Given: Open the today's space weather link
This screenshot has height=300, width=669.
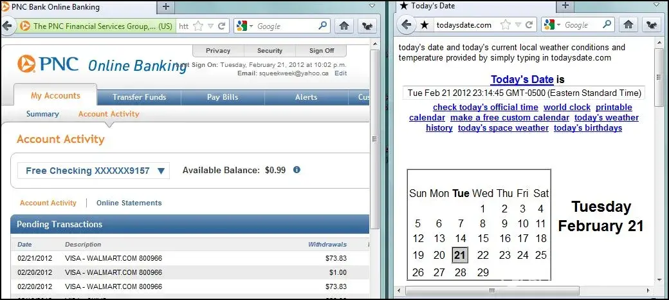Looking at the screenshot, I should (x=503, y=127).
